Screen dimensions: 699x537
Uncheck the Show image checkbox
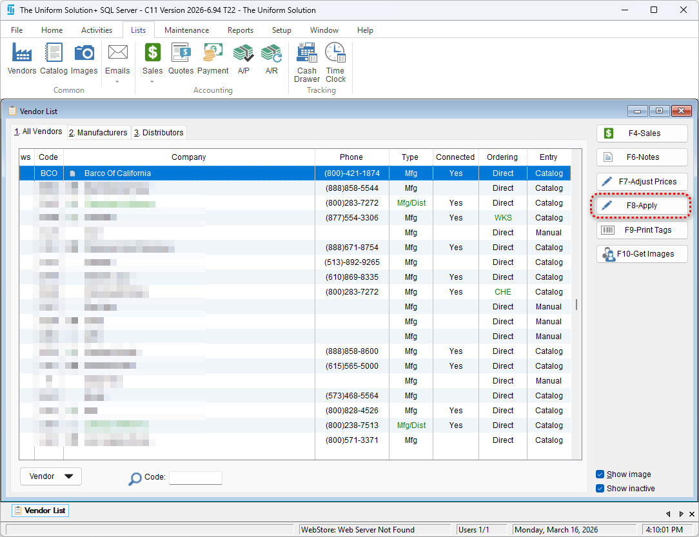pyautogui.click(x=600, y=474)
